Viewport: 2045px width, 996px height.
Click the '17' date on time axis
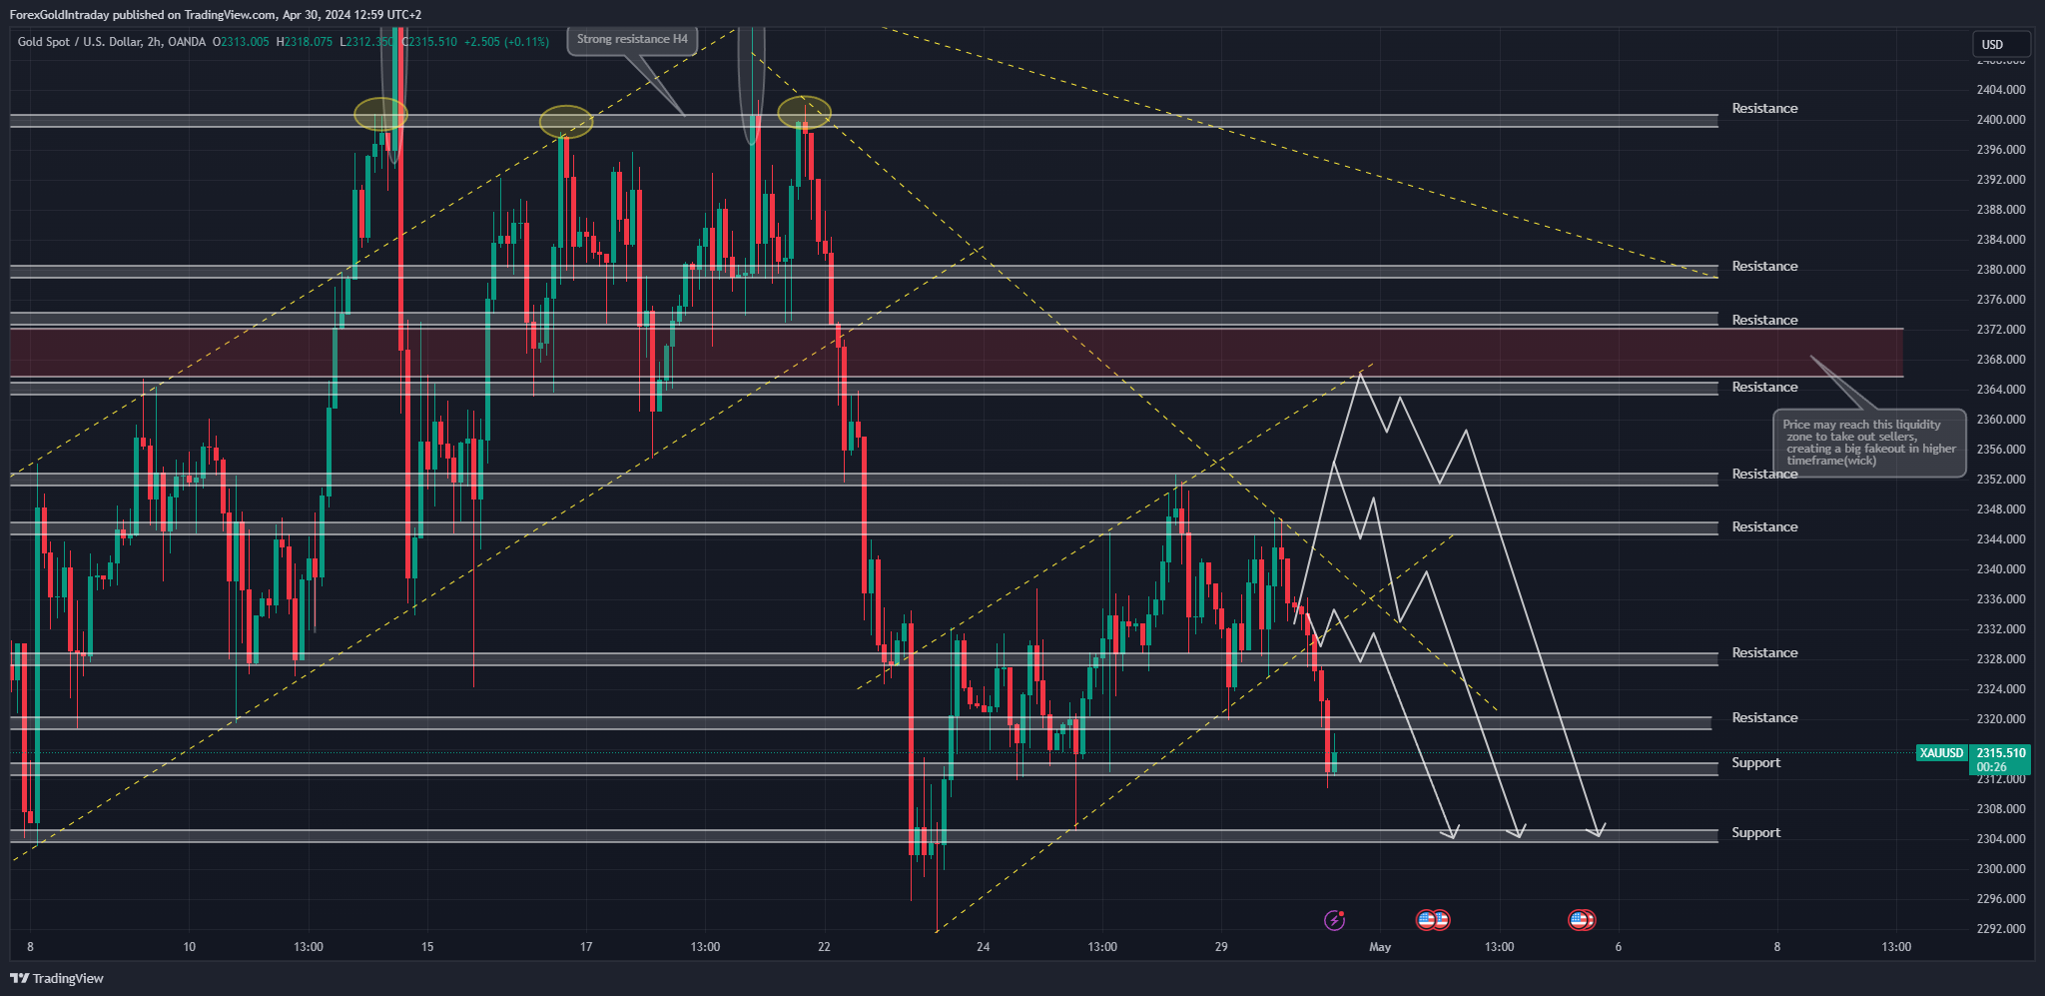[586, 947]
